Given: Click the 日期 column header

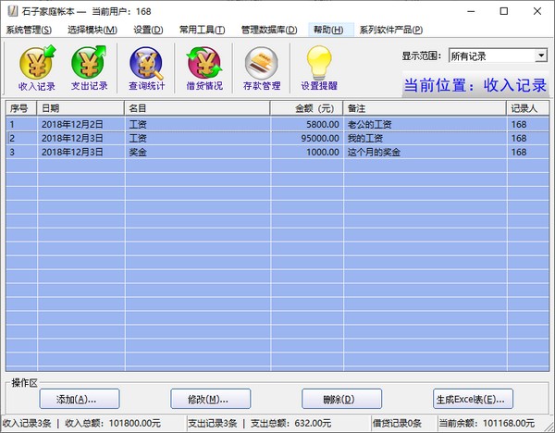Looking at the screenshot, I should pos(80,108).
